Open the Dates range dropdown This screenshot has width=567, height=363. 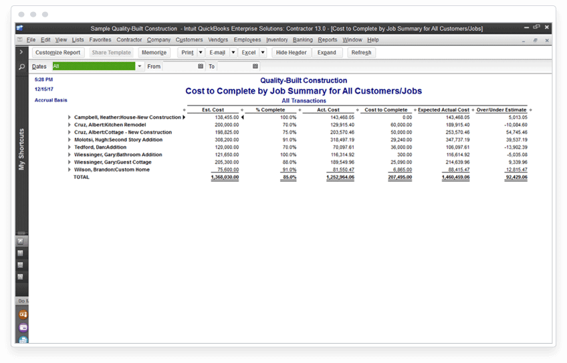(x=139, y=66)
